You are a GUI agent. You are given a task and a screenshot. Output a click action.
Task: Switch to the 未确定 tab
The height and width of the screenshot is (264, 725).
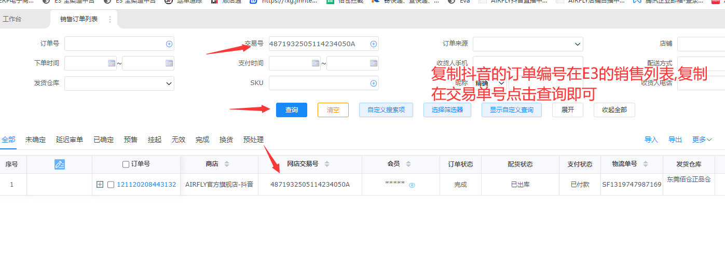pos(36,140)
